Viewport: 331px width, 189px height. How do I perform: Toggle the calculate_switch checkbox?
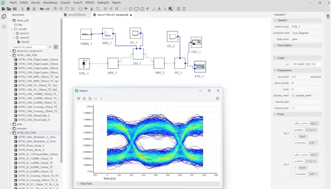point(293,96)
